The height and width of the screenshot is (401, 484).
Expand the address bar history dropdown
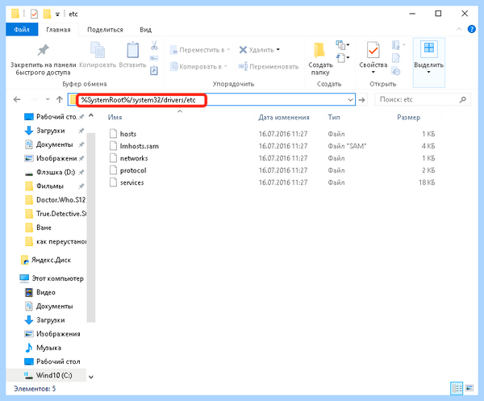point(350,100)
